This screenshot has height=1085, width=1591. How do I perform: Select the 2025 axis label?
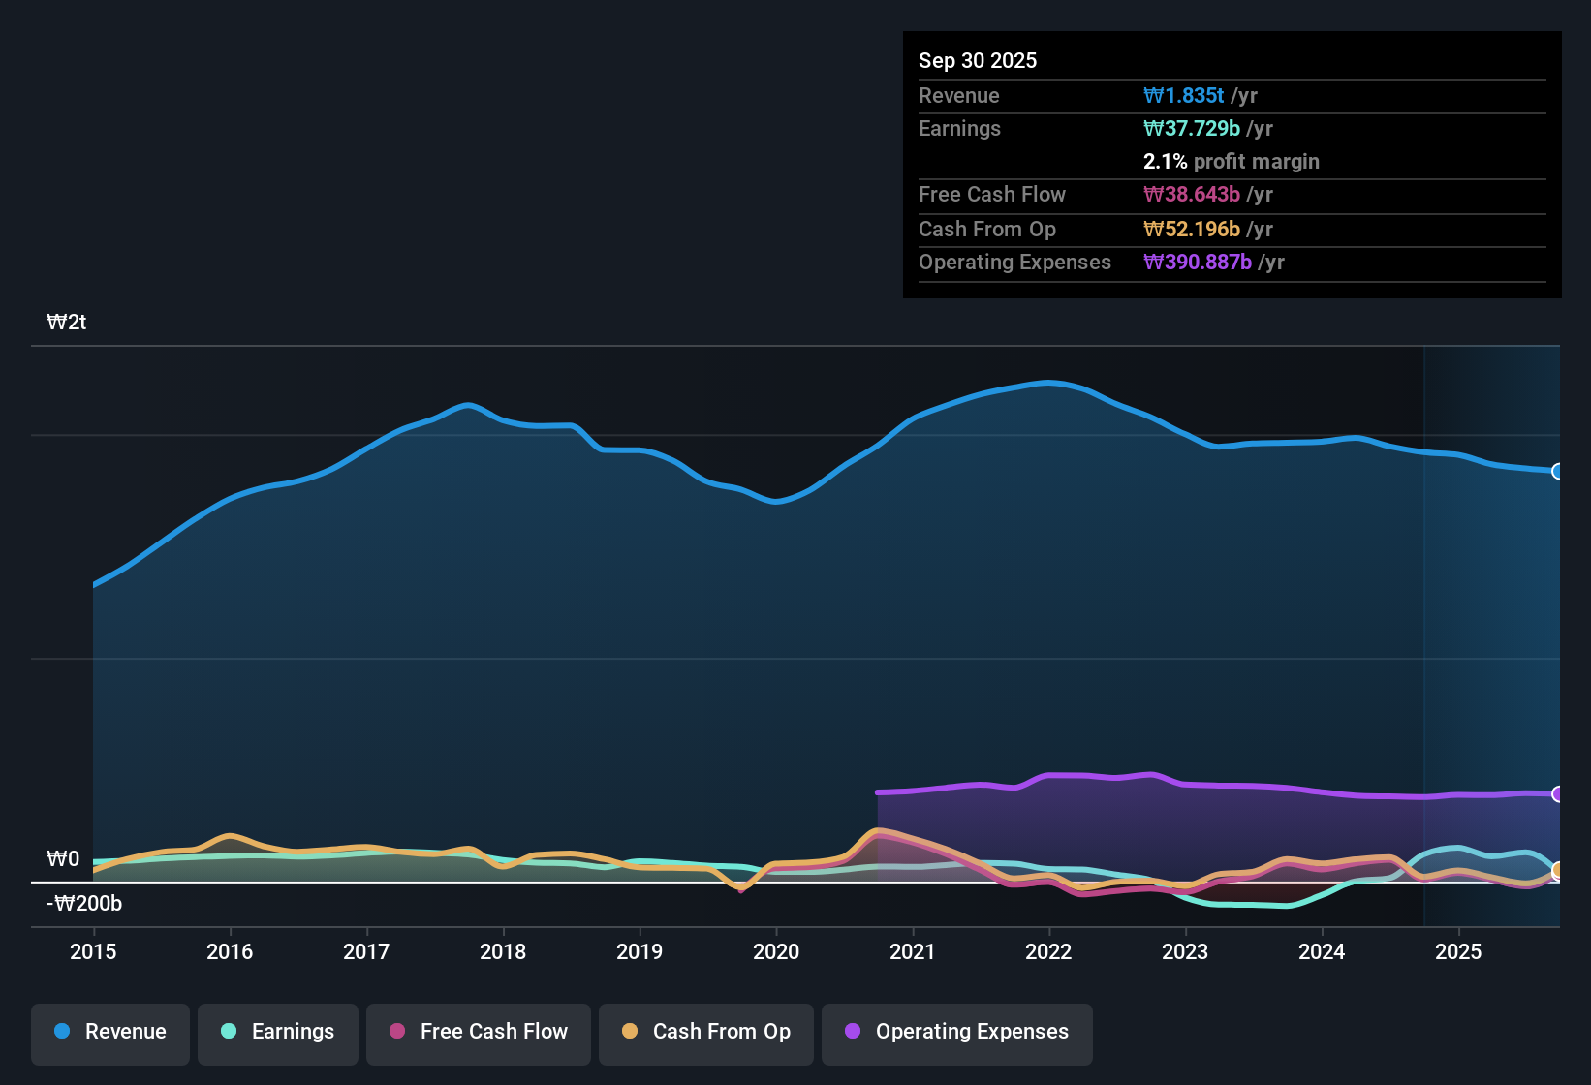[1459, 952]
